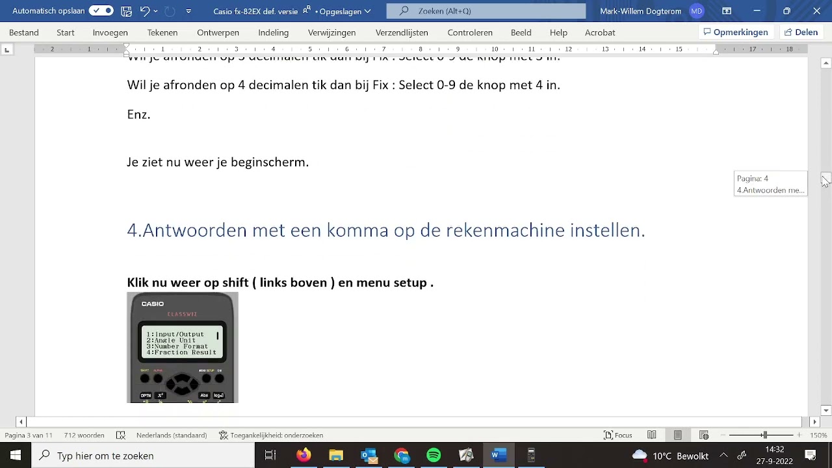Switch to the Start tab
The width and height of the screenshot is (832, 468).
(x=66, y=32)
